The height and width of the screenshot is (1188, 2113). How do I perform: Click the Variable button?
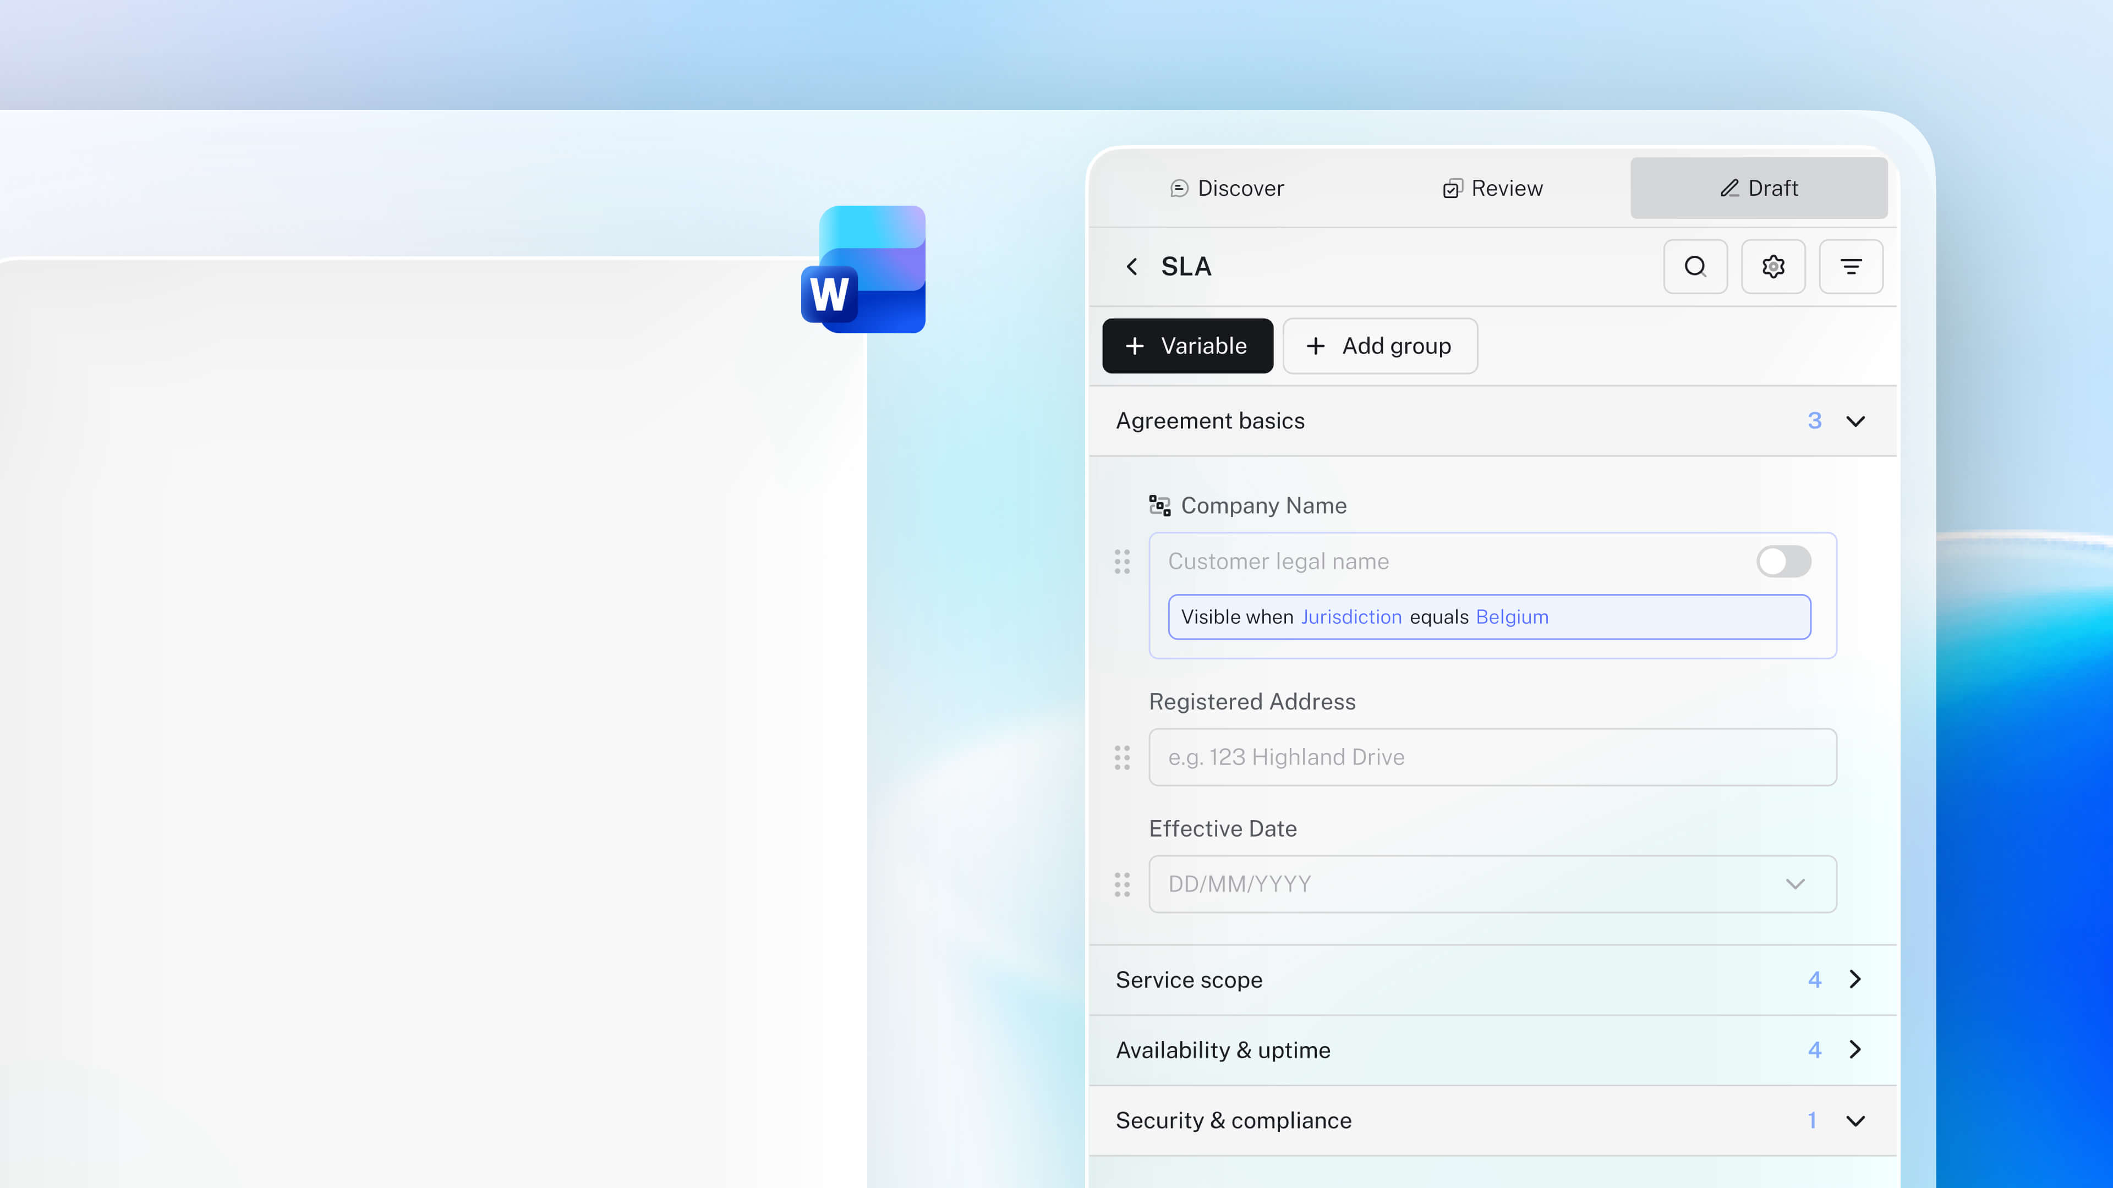[x=1187, y=346]
